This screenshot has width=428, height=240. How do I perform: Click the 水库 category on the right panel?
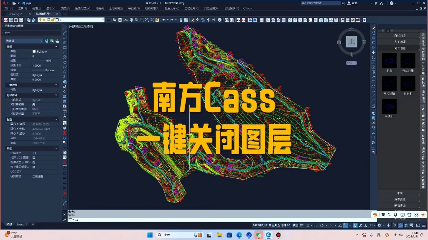click(400, 193)
